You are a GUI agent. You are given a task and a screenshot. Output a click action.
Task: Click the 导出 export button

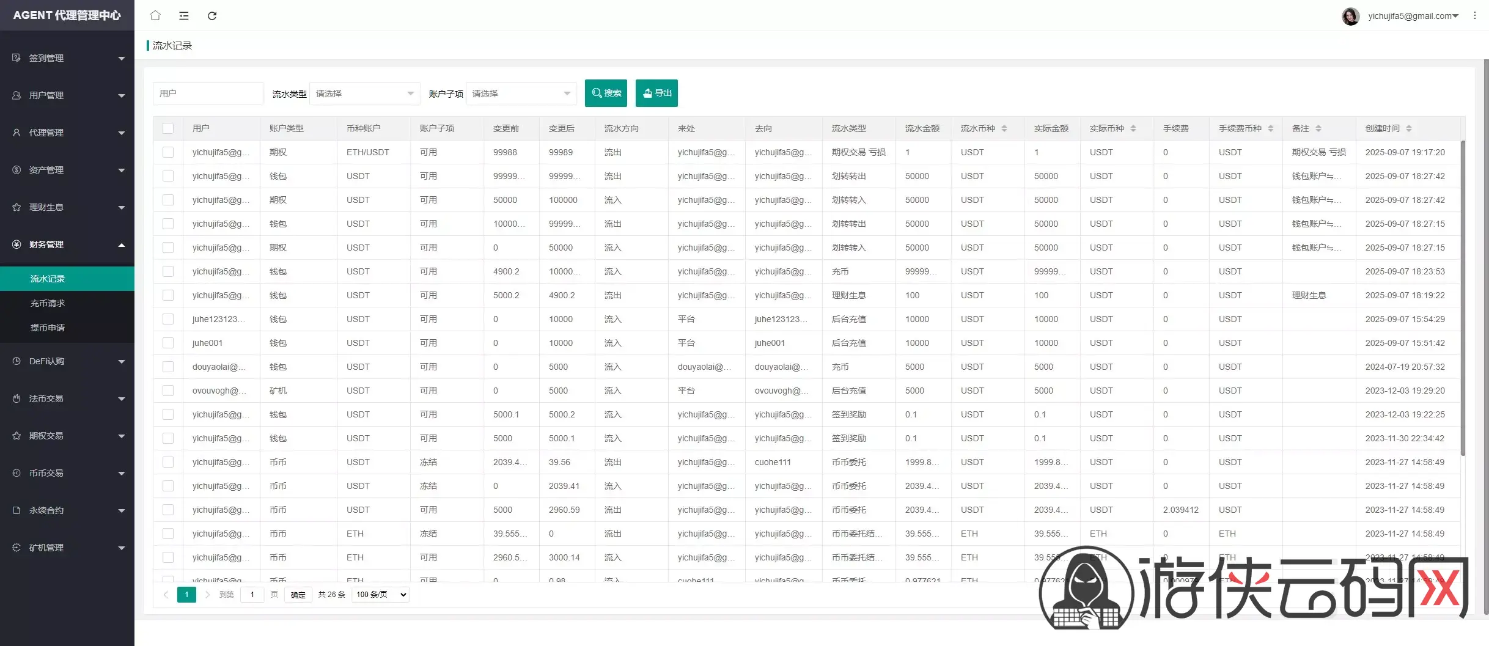click(x=656, y=94)
